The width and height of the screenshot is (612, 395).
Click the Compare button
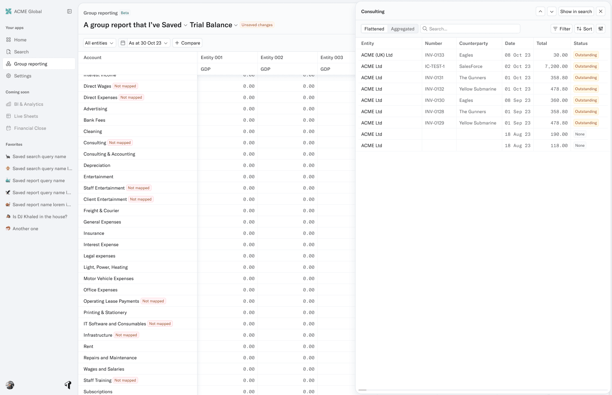pos(187,43)
